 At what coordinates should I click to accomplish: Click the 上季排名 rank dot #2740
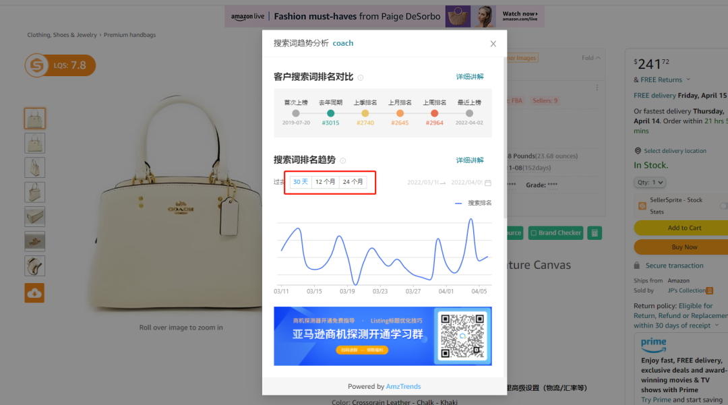point(365,113)
